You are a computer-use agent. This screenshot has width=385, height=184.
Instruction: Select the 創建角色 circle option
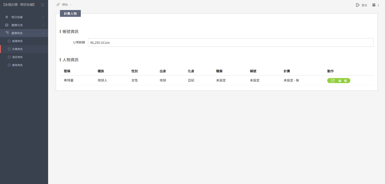(9, 41)
